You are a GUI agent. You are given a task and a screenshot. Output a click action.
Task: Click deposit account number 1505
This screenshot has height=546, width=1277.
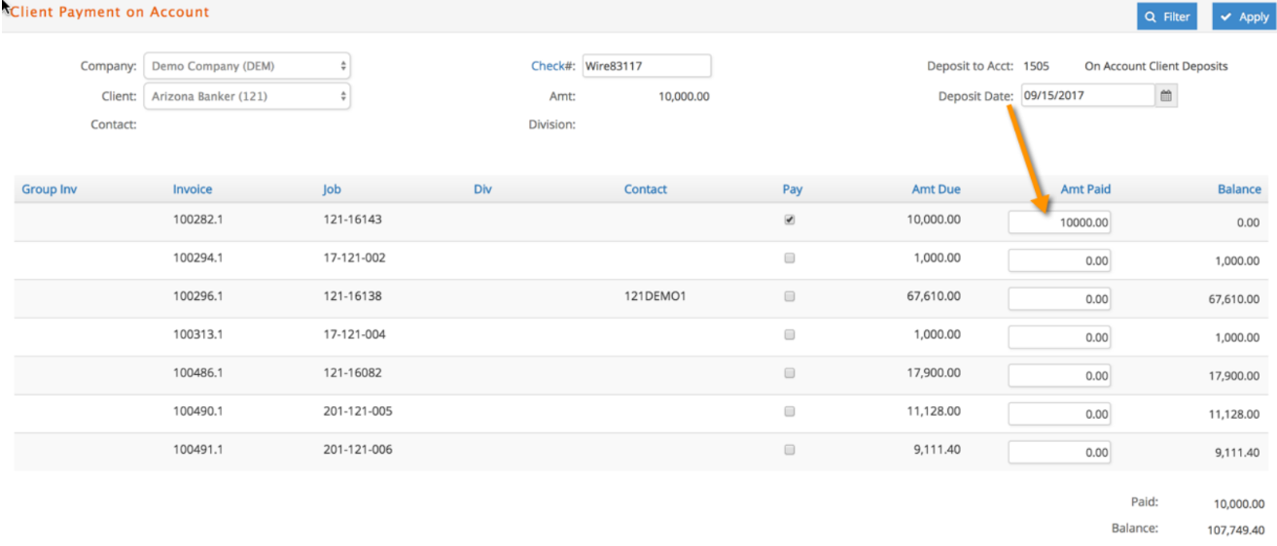1036,66
